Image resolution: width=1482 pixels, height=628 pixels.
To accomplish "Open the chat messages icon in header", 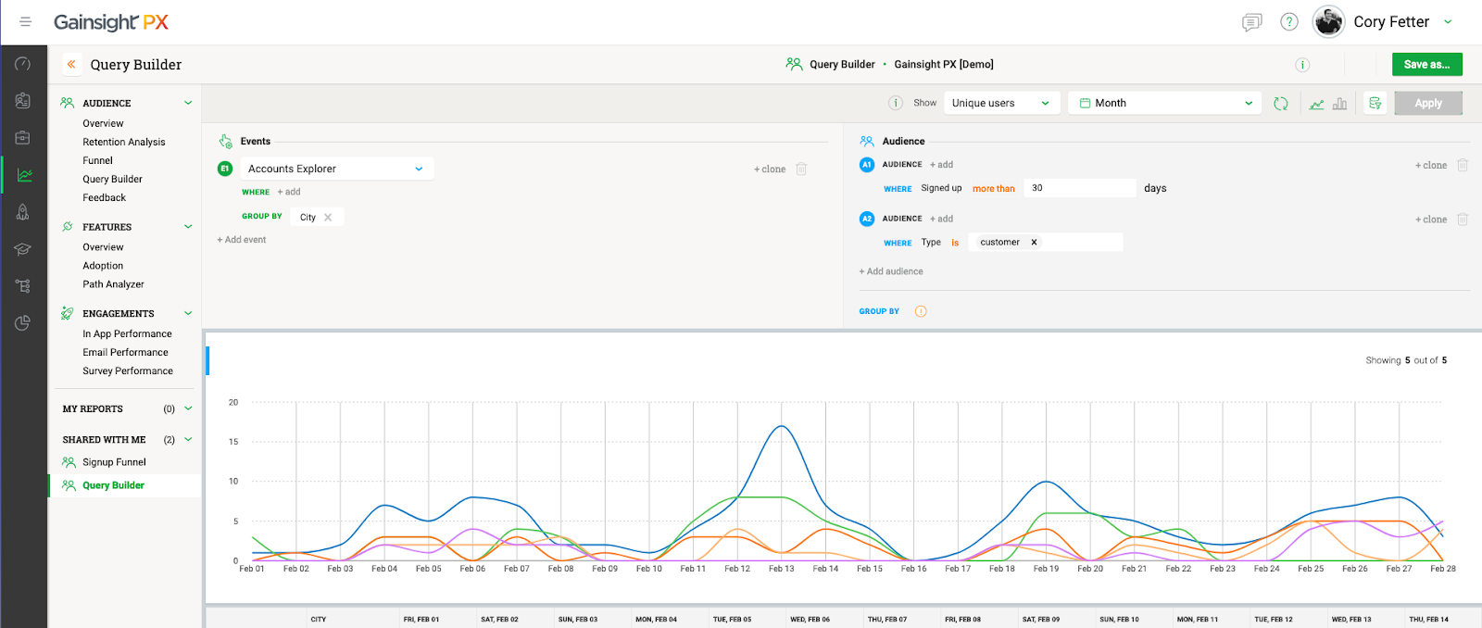I will pos(1251,22).
